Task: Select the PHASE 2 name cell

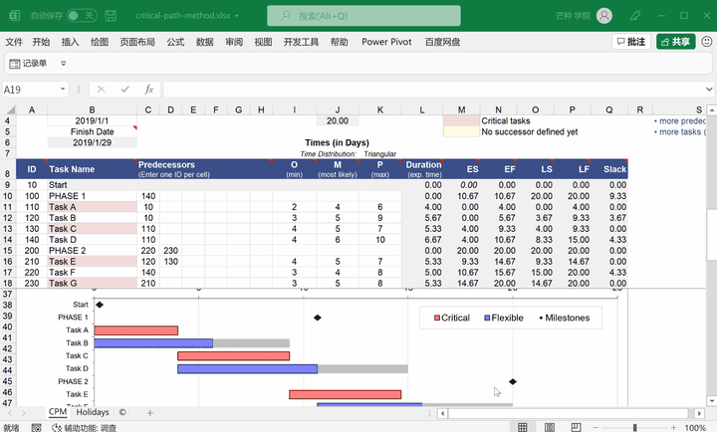Action: (92, 251)
